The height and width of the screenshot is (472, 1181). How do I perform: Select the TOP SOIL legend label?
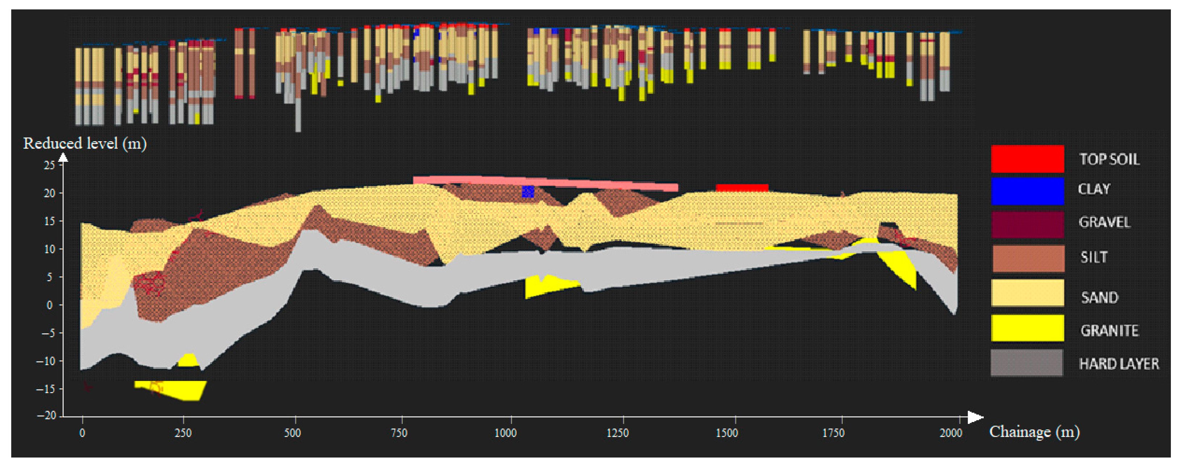pos(1109,159)
